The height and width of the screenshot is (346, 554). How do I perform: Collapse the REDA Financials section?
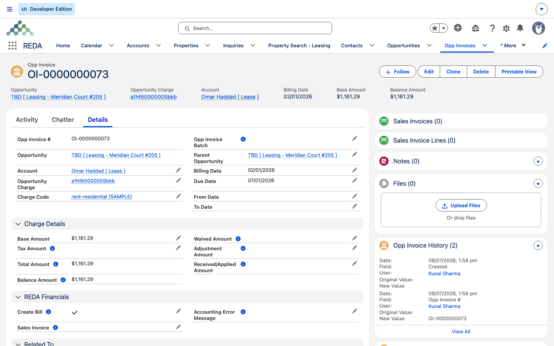18,297
